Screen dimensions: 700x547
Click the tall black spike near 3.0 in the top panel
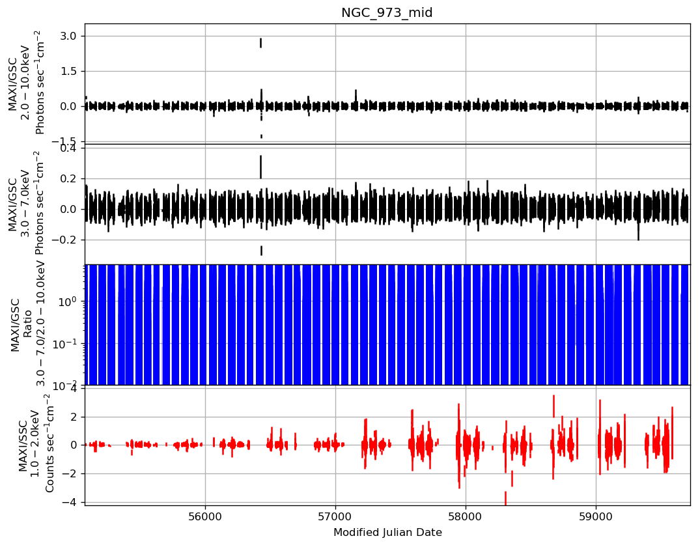pos(260,43)
